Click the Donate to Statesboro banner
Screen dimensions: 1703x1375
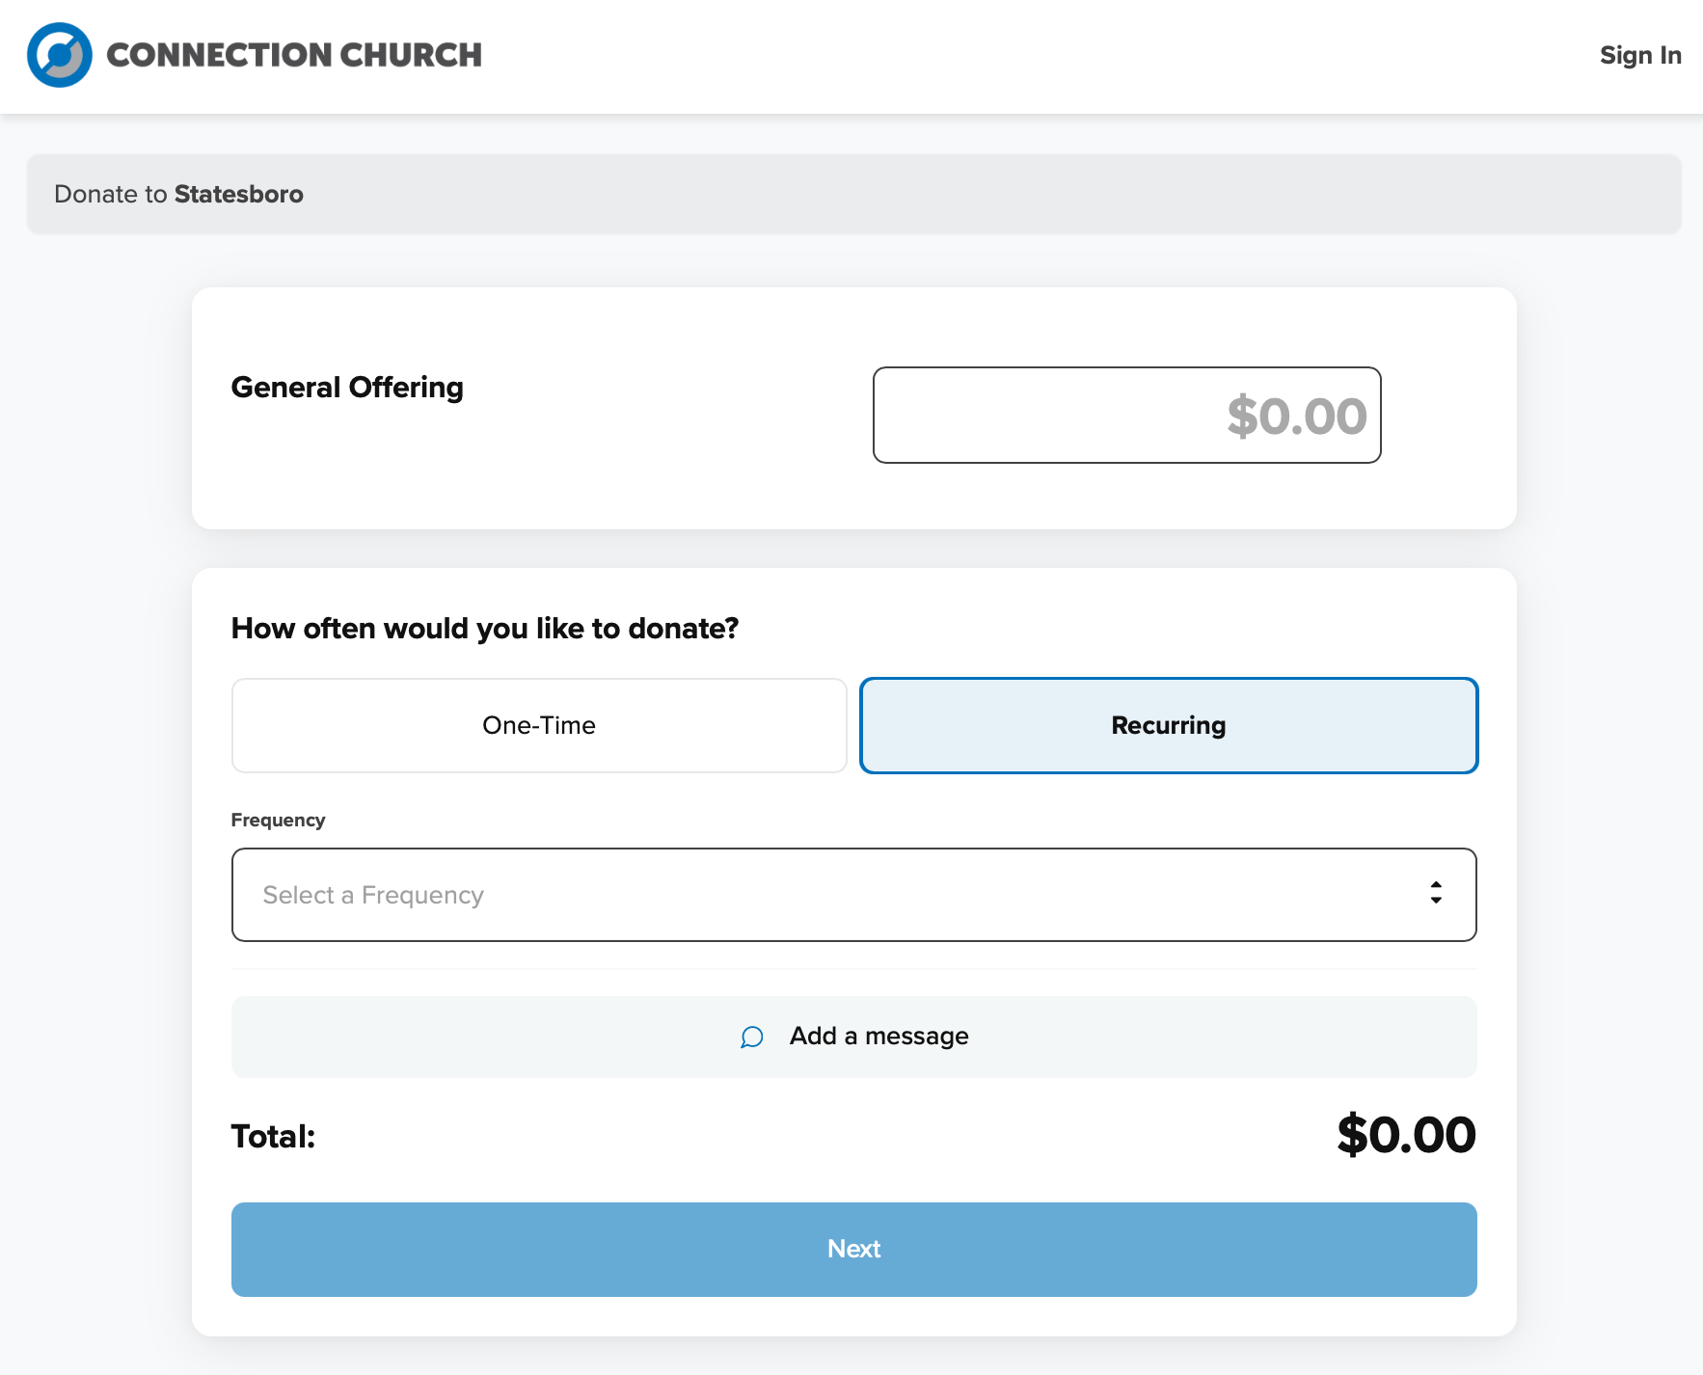click(x=853, y=194)
